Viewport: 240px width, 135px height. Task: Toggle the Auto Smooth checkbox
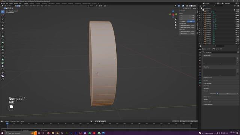coord(217,94)
